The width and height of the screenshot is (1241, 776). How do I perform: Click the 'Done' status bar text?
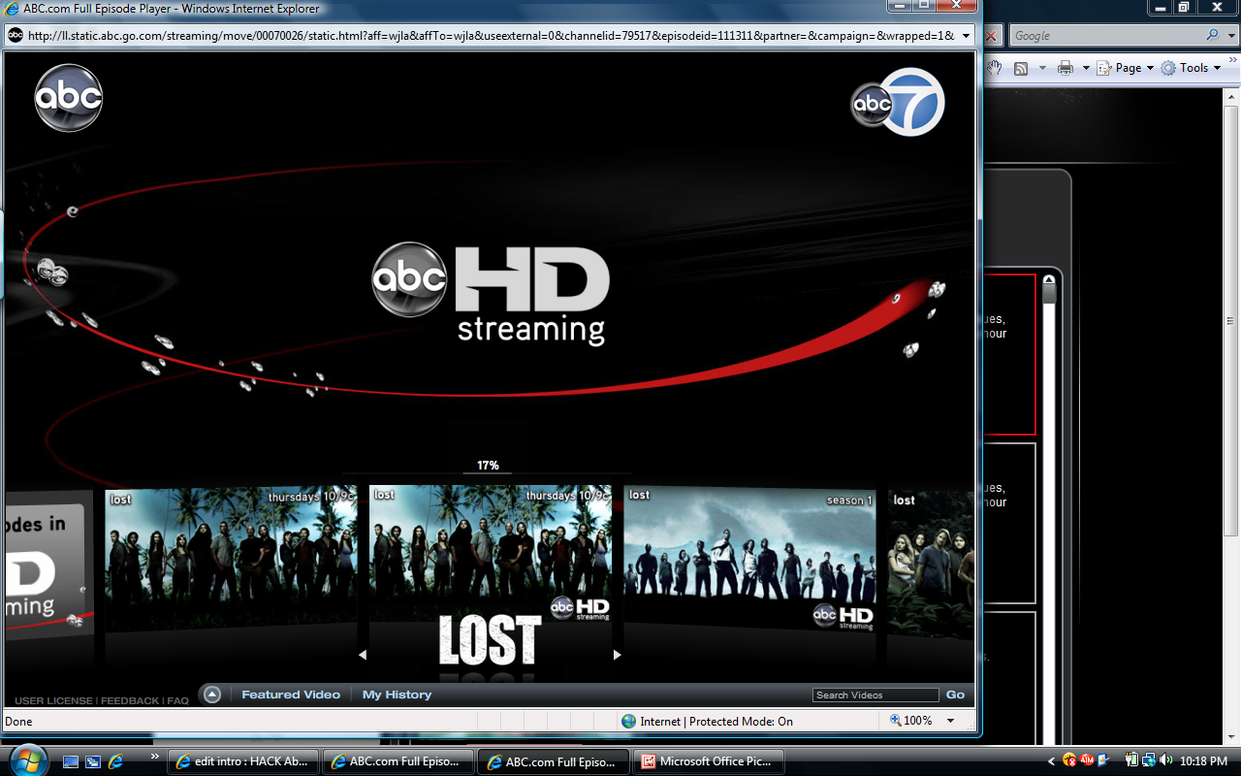click(18, 722)
